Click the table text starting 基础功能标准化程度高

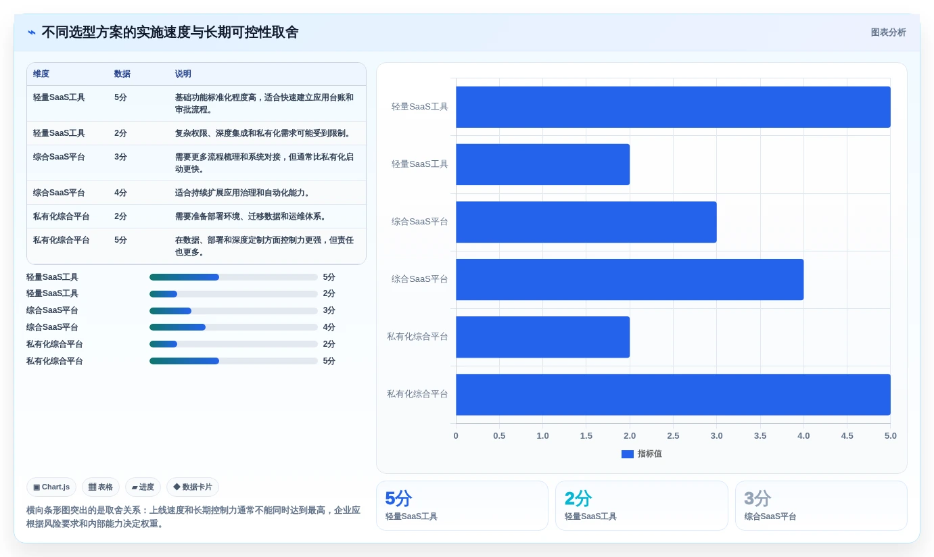coord(264,103)
